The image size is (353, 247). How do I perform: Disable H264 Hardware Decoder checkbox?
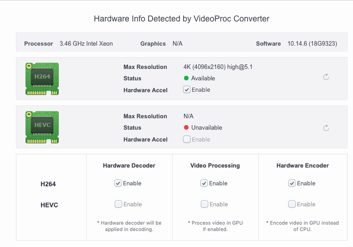pos(118,183)
